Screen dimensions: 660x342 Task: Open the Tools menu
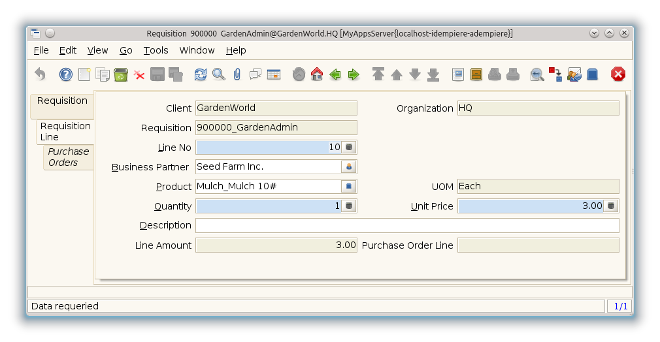coord(156,50)
